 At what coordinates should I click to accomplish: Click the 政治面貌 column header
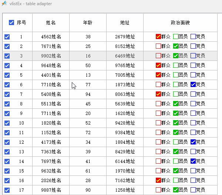click(x=180, y=22)
